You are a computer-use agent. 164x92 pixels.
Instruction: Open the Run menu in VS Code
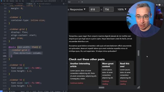[23, 1]
